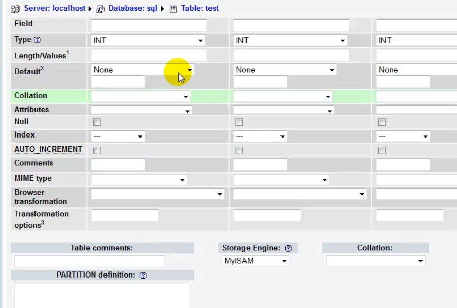Screen dimensions: 457x308
Task: Open the first column's Type dropdown showing INT
Action: (x=149, y=40)
